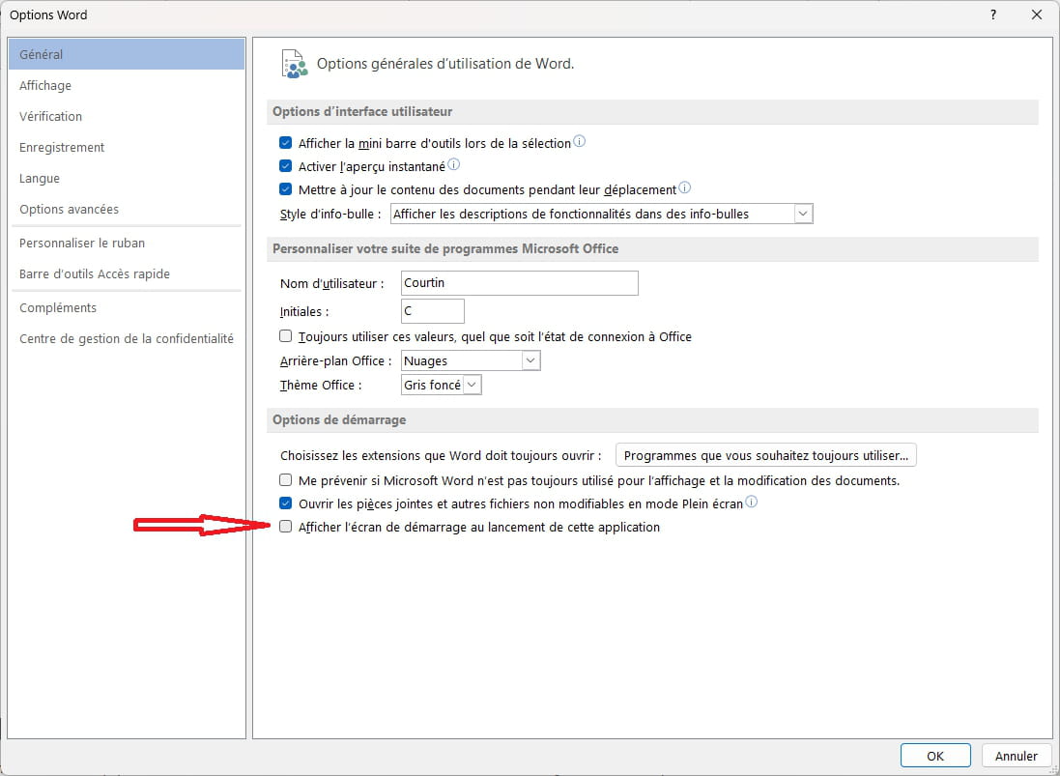Click the Choisissez les extensions label text
1060x776 pixels.
(x=441, y=455)
